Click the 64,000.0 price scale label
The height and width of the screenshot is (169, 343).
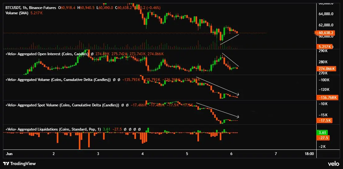click(326, 14)
